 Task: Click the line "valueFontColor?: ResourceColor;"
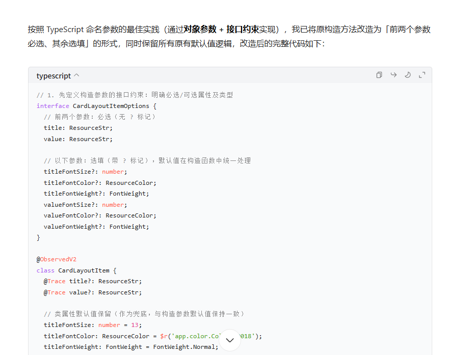(x=100, y=215)
